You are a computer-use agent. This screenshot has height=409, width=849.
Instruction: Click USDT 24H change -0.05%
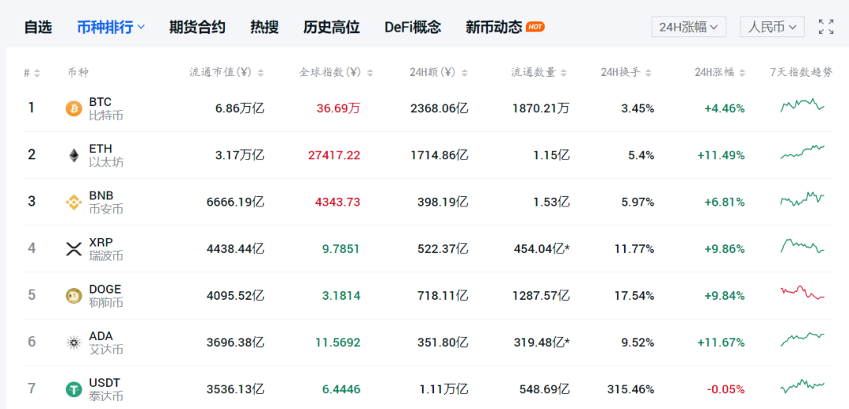[x=726, y=389]
